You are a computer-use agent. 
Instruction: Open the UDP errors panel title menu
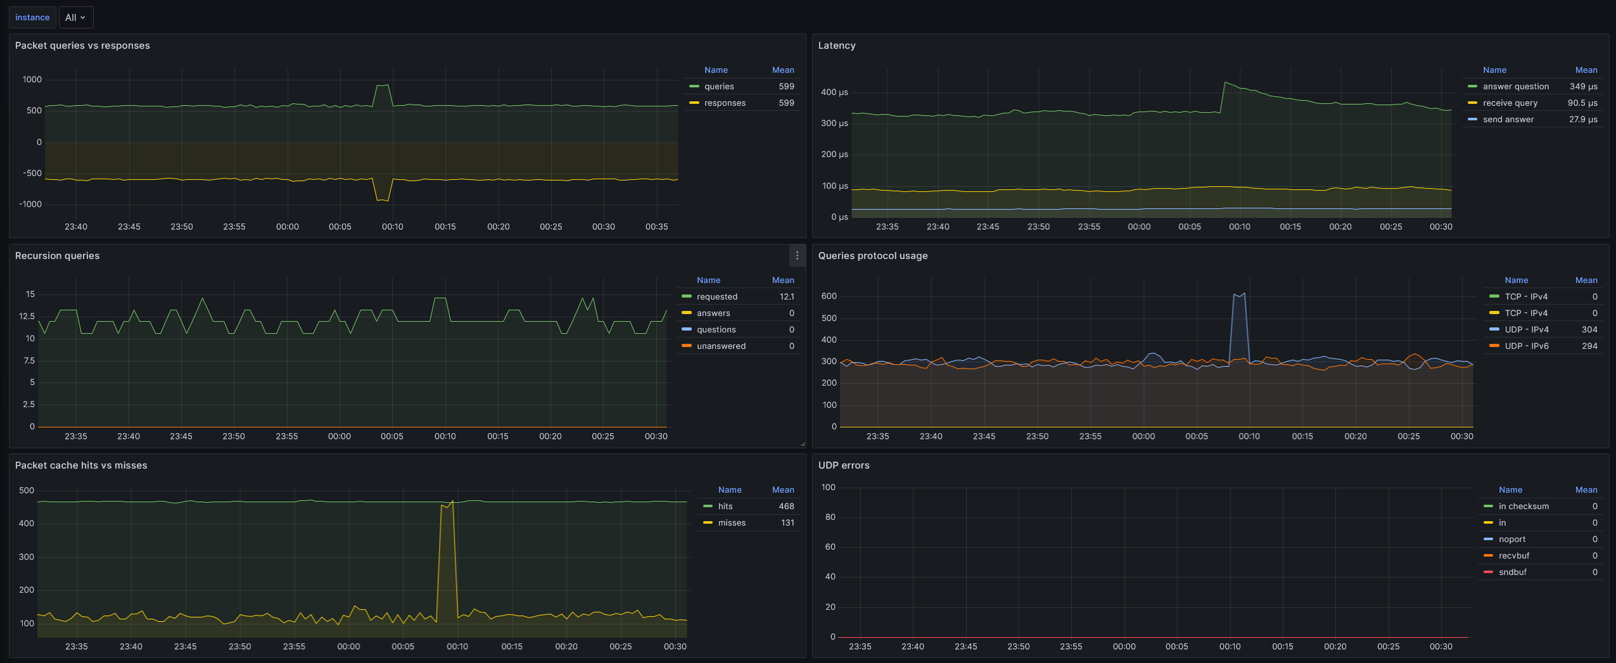click(843, 465)
